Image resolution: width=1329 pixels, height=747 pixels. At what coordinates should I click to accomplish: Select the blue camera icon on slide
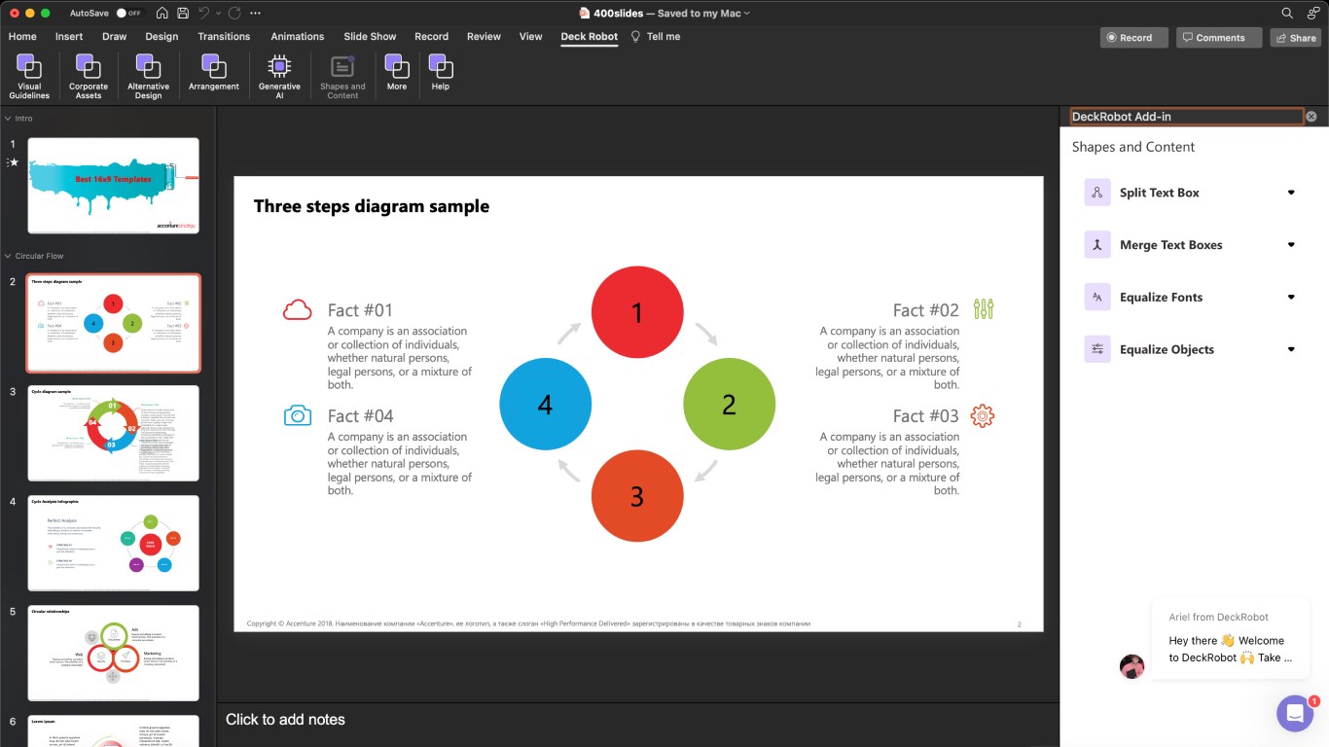(297, 415)
